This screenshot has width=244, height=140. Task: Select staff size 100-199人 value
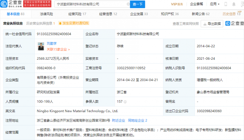point(45,102)
